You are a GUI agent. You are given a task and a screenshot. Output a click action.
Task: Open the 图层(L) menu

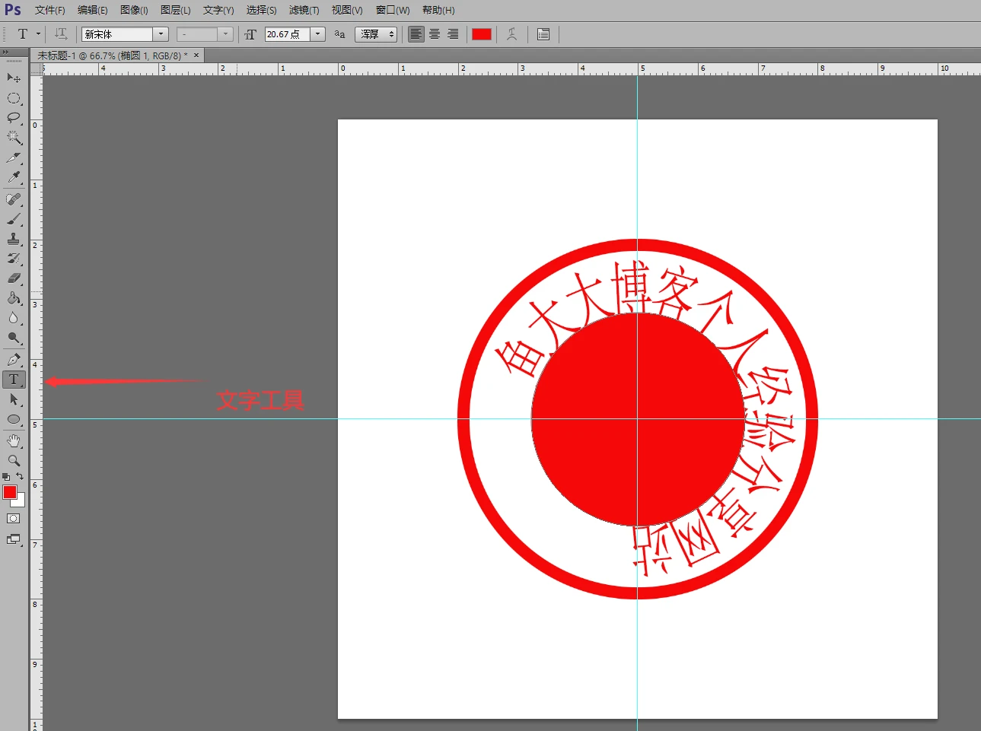pyautogui.click(x=175, y=10)
